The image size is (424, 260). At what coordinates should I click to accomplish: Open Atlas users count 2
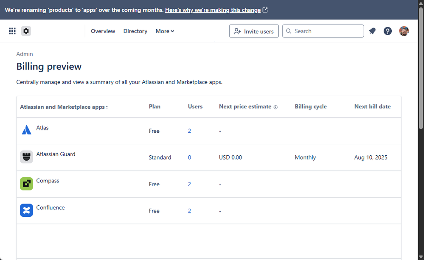click(x=190, y=131)
